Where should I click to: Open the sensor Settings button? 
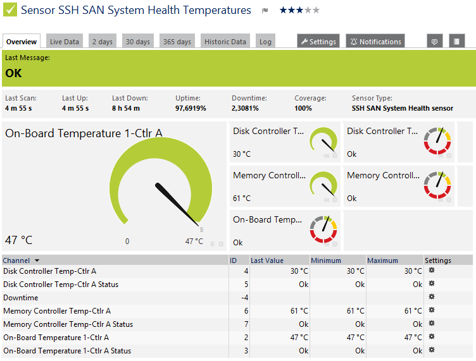(318, 41)
